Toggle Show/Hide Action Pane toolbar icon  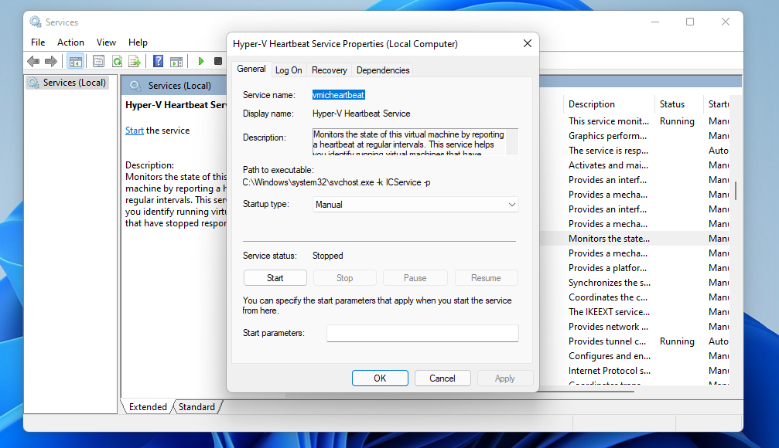click(176, 62)
